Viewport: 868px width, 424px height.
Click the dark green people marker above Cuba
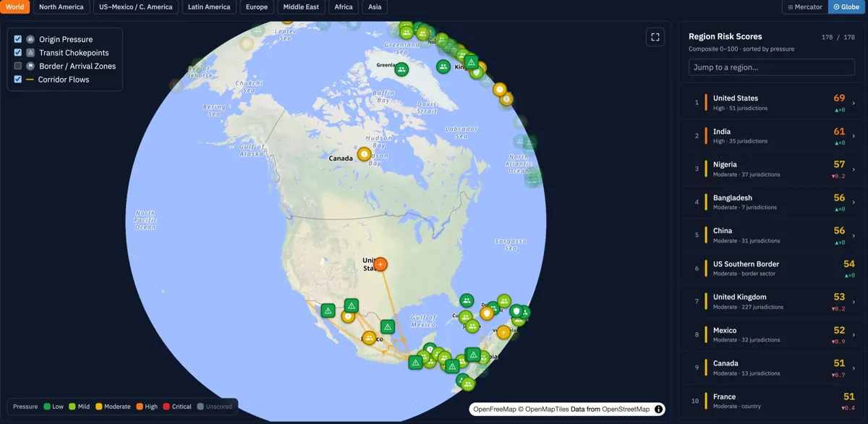tap(467, 300)
